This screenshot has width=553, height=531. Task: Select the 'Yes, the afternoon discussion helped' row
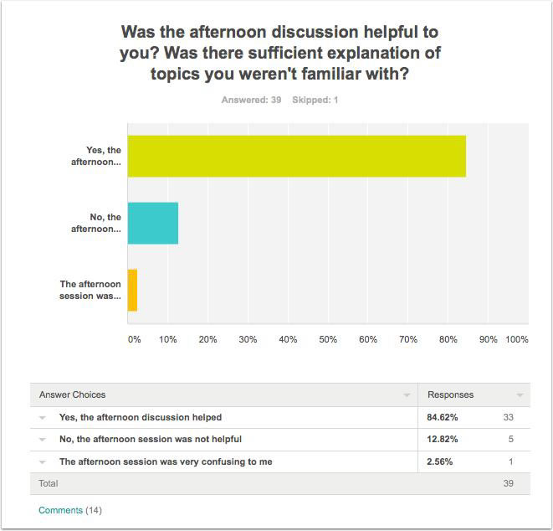click(x=280, y=417)
